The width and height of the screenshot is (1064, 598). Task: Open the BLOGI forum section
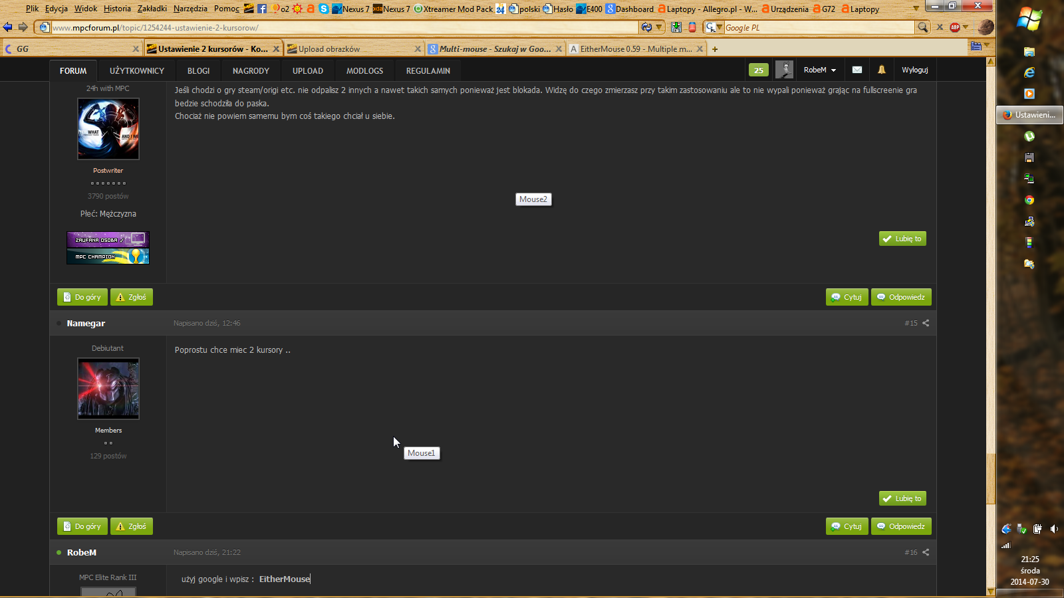point(198,70)
